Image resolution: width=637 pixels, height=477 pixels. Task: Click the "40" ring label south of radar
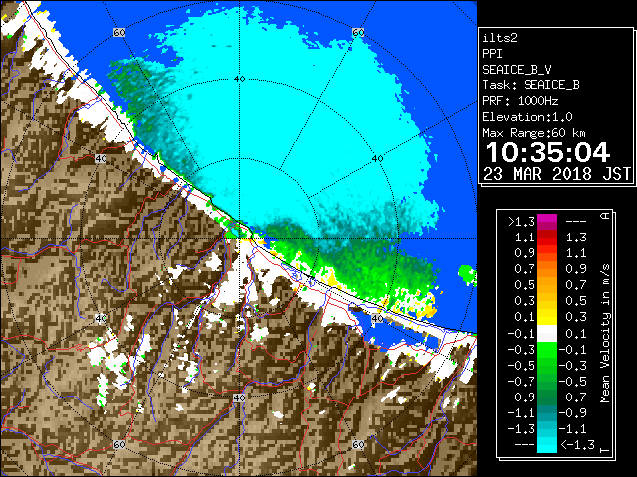(x=239, y=397)
